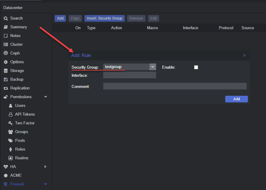Collapse the Firewall section arrow
The image size is (266, 190).
pyautogui.click(x=46, y=184)
